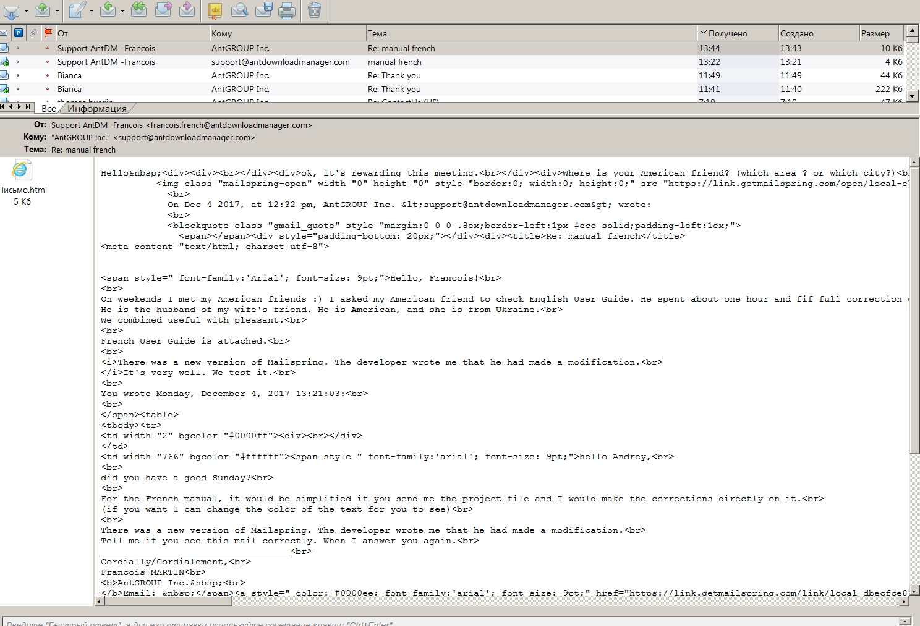Open the dropdown next to Compose icon

92,11
